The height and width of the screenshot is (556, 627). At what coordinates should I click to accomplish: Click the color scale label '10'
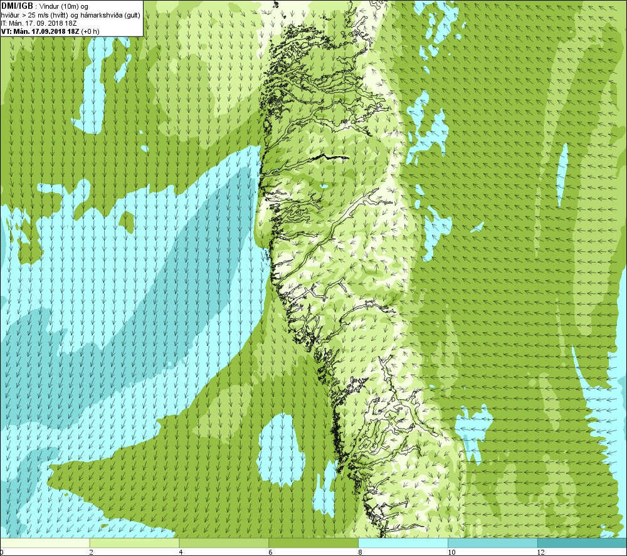pyautogui.click(x=451, y=552)
